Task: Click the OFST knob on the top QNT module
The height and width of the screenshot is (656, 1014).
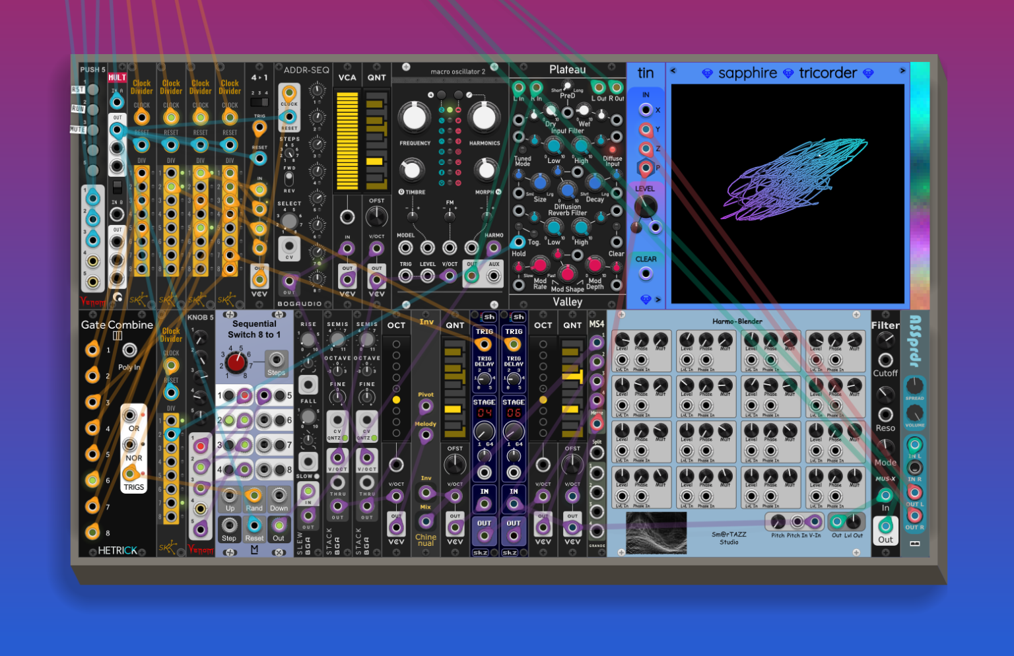Action: [x=376, y=216]
